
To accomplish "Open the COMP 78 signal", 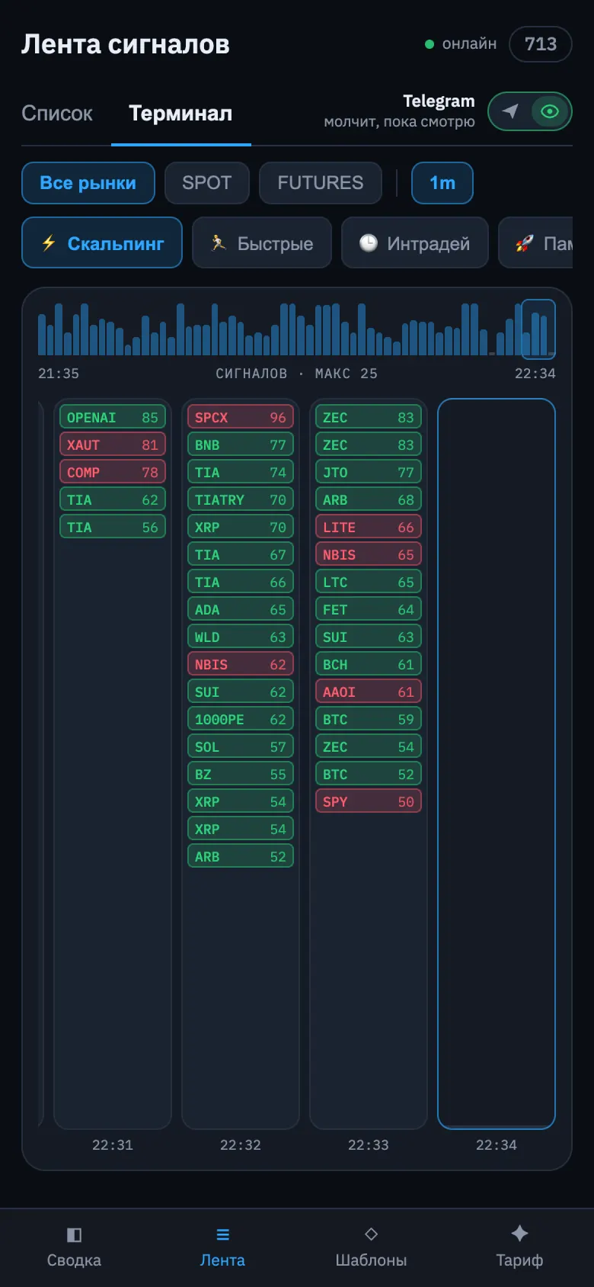I will pyautogui.click(x=113, y=472).
